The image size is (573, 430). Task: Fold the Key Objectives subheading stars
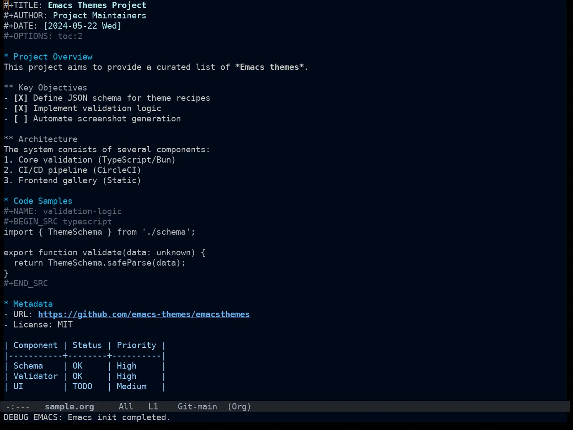click(x=9, y=88)
